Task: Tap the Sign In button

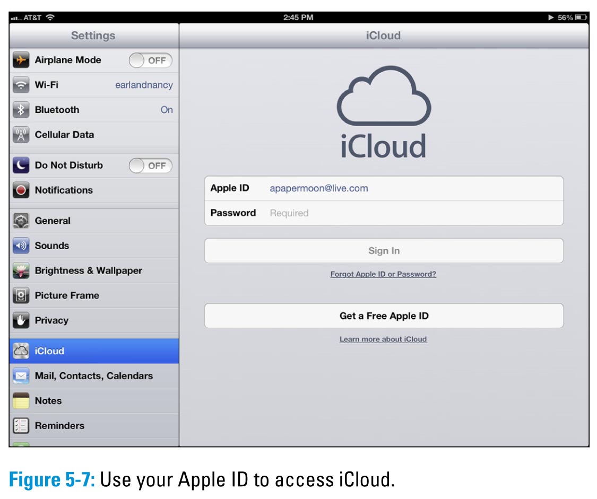Action: 384,251
